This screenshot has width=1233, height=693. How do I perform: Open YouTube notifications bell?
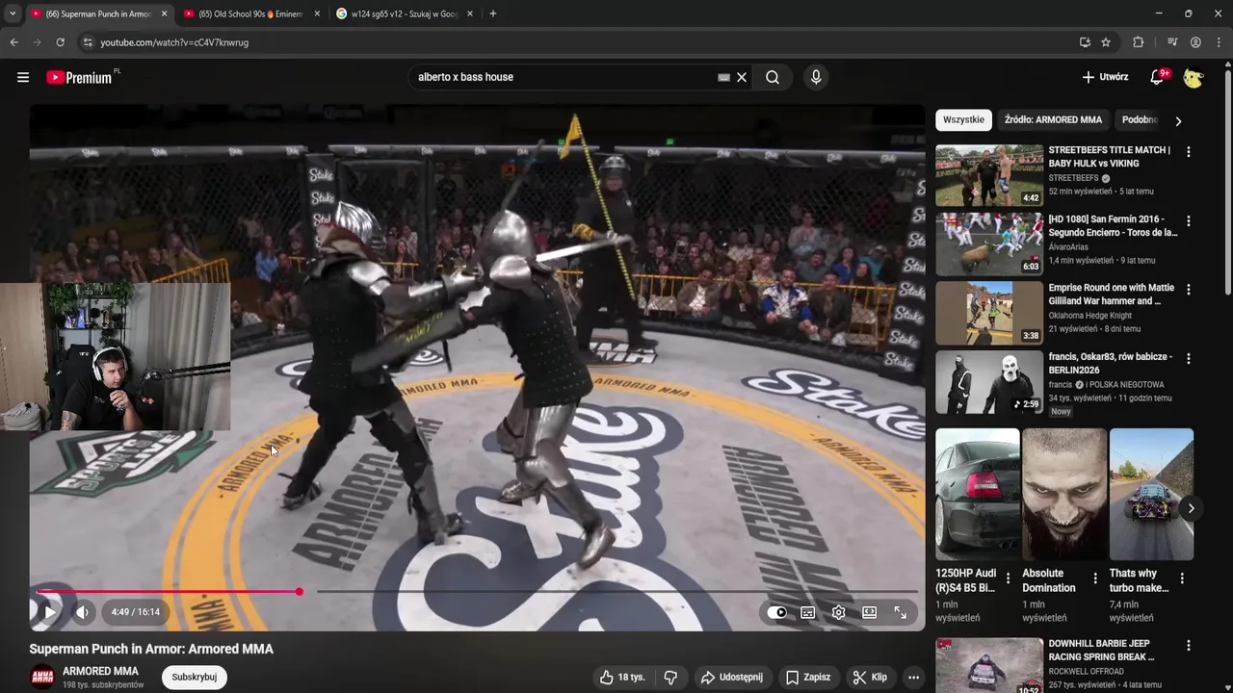1157,77
